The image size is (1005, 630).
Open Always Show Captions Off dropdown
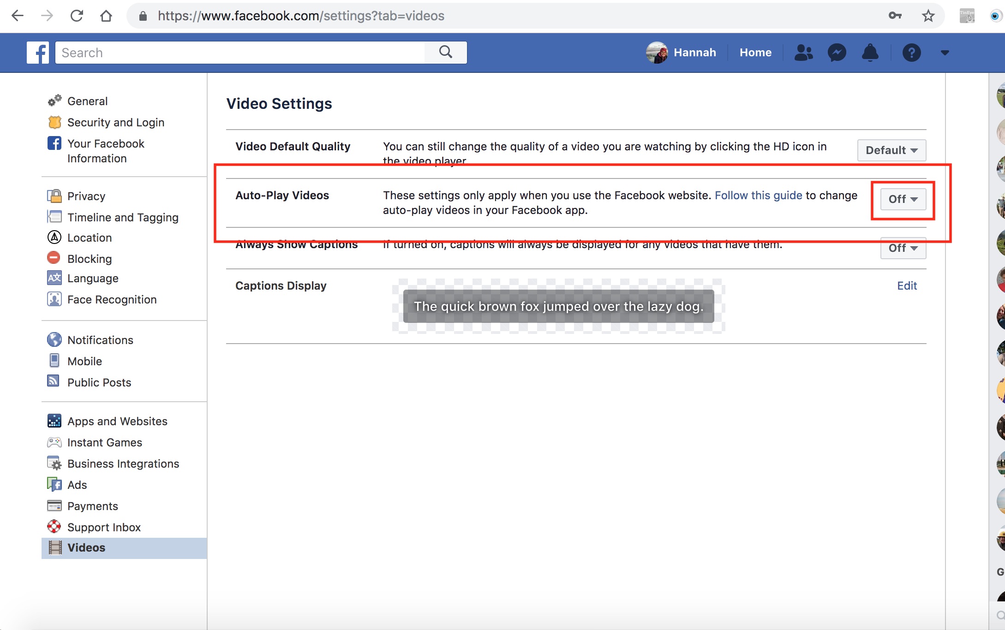tap(903, 248)
